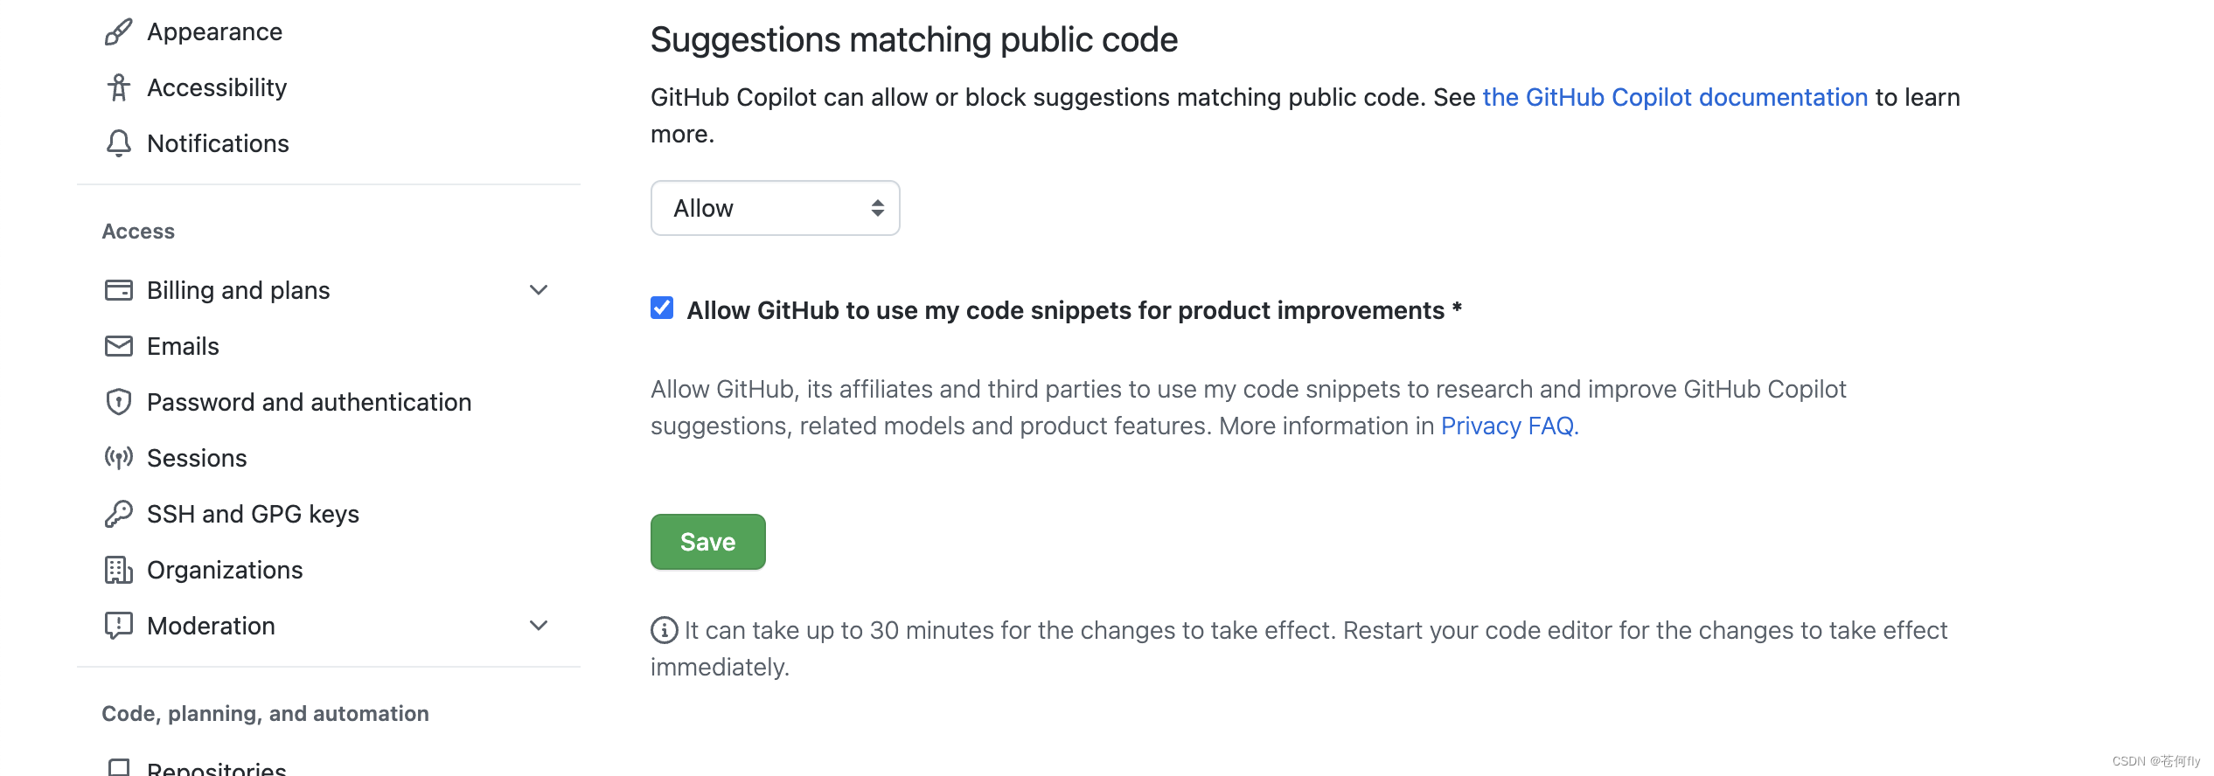Click the Emails envelope icon
2214x776 pixels.
pos(118,346)
